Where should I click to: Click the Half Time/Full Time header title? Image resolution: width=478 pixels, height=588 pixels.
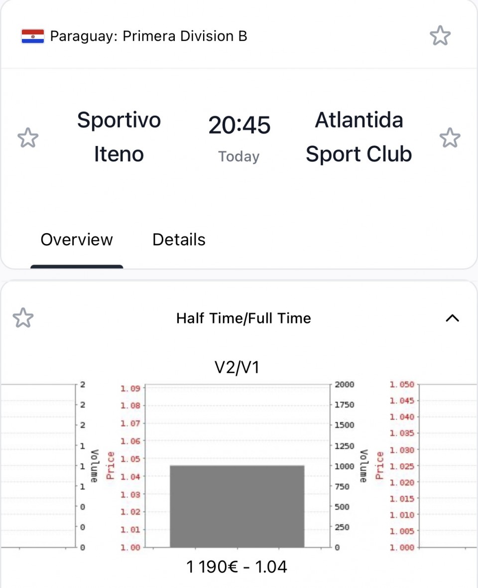point(243,318)
